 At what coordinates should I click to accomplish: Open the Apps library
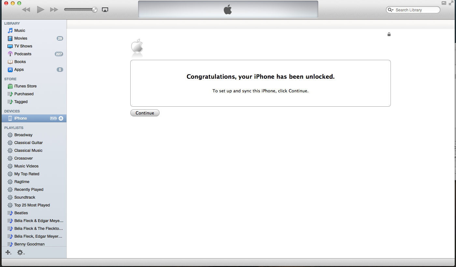(34, 70)
